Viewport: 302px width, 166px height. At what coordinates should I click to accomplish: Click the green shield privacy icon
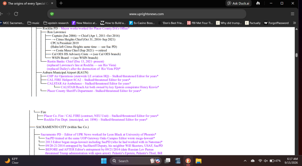click(x=52, y=14)
